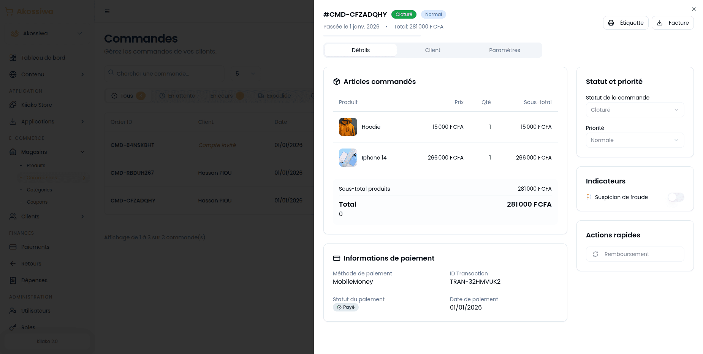Click the truck icon on the Expédiée tab

[x=261, y=96]
